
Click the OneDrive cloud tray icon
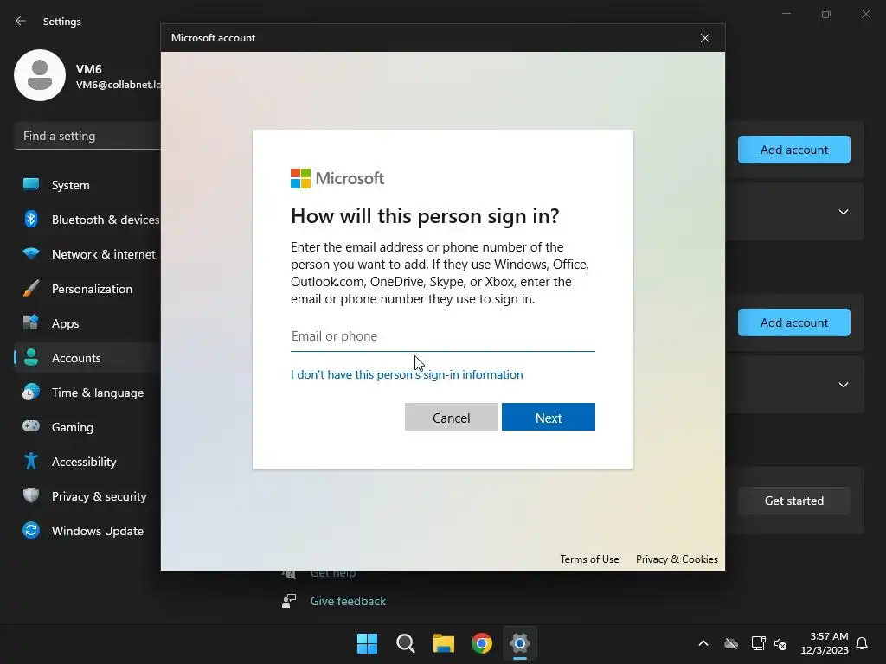[731, 643]
